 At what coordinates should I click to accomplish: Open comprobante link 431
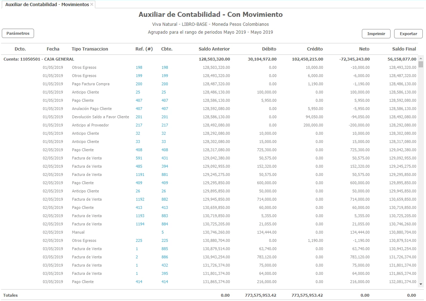(164, 158)
